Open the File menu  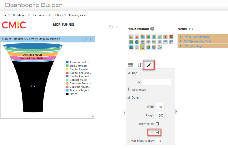pyautogui.click(x=6, y=15)
